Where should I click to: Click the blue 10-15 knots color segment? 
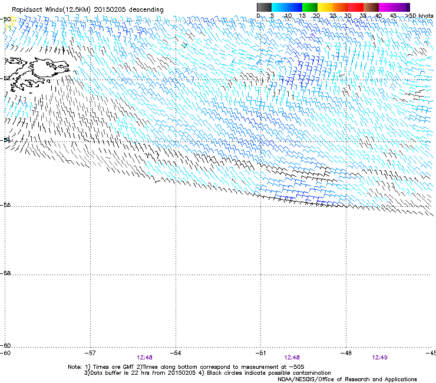click(295, 7)
